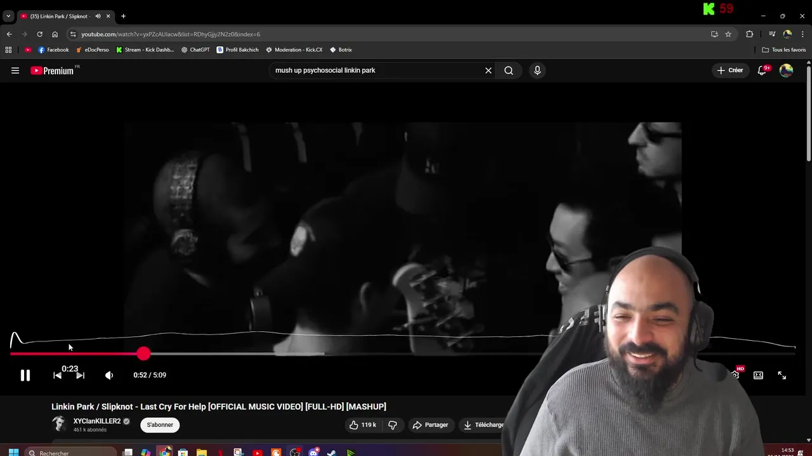Open the Créer menu
Viewport: 812px width, 456px height.
tap(730, 70)
